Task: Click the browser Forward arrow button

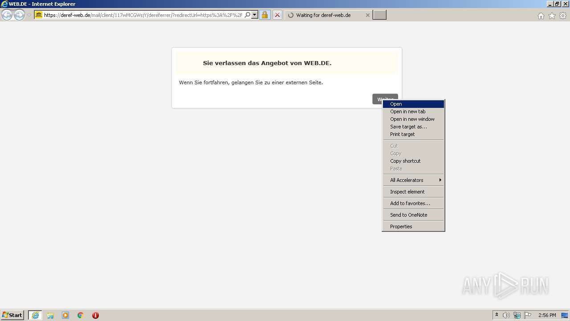Action: 19,15
